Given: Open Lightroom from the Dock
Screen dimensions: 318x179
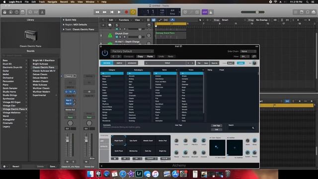Looking at the screenshot, I should pos(139,174).
